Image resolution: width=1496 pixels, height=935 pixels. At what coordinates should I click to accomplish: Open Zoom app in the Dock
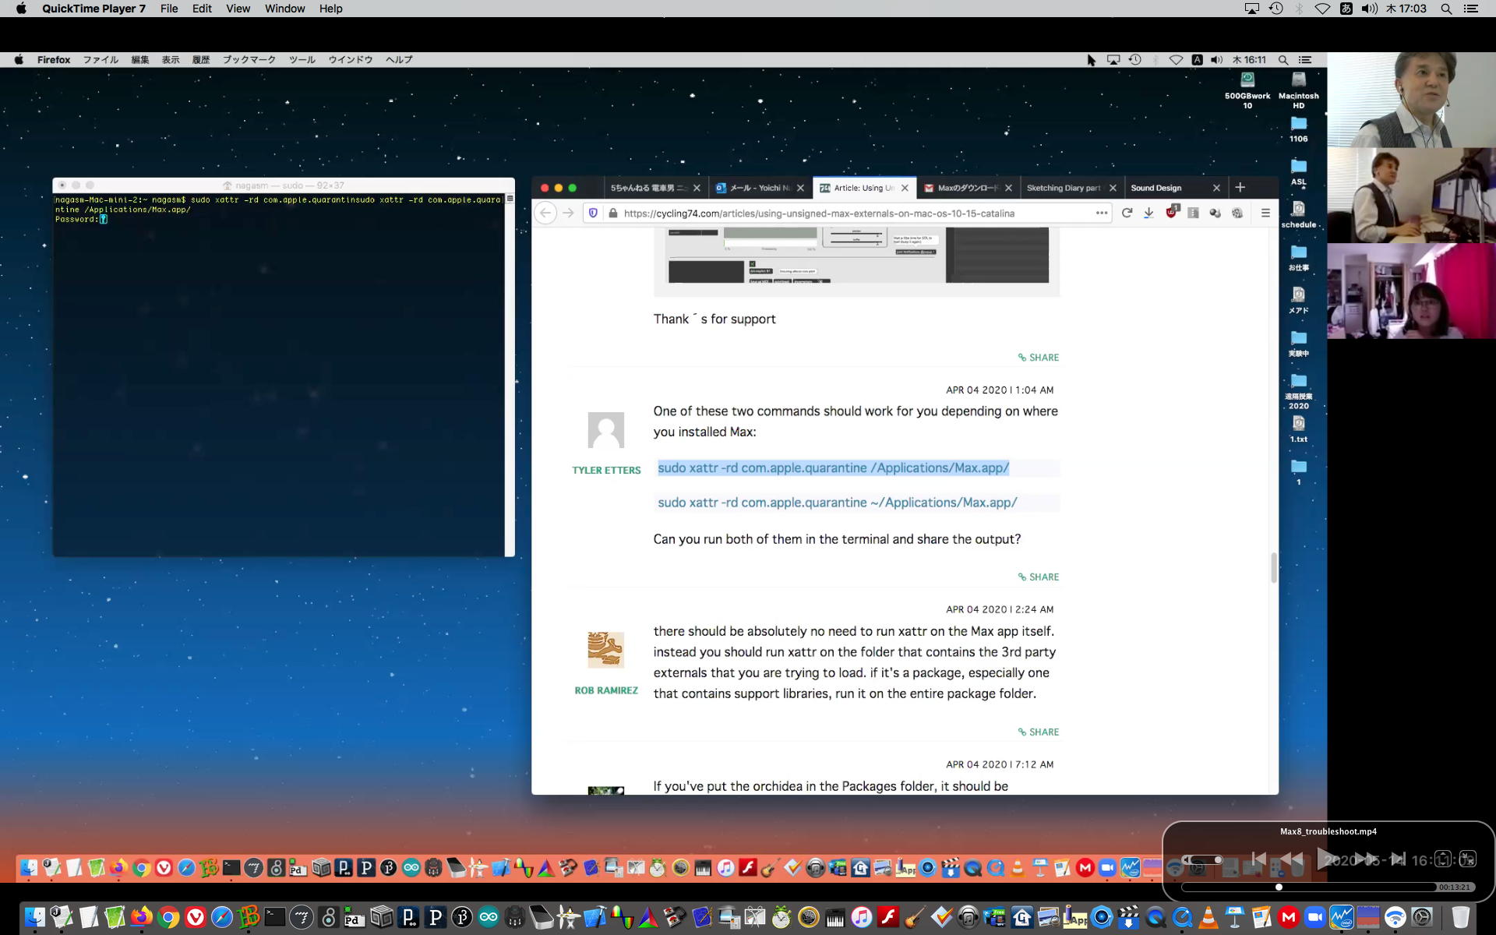pyautogui.click(x=1315, y=917)
